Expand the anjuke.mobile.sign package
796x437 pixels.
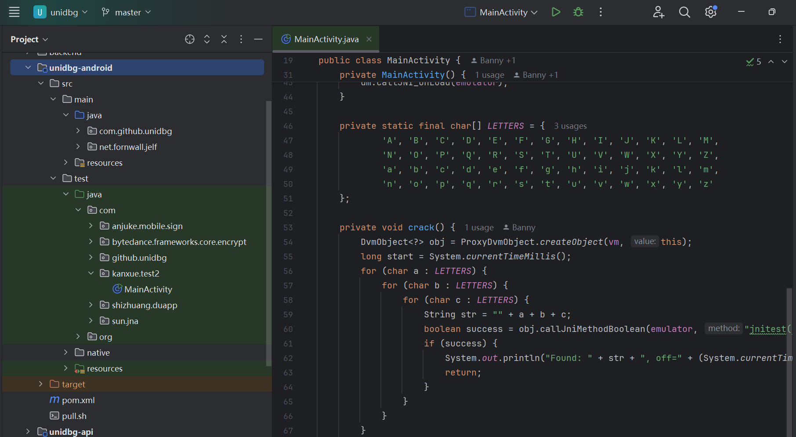(x=91, y=226)
